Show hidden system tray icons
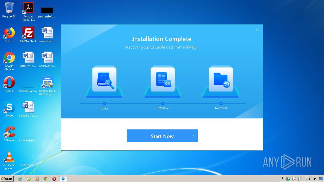The width and height of the screenshot is (324, 182). point(282,178)
